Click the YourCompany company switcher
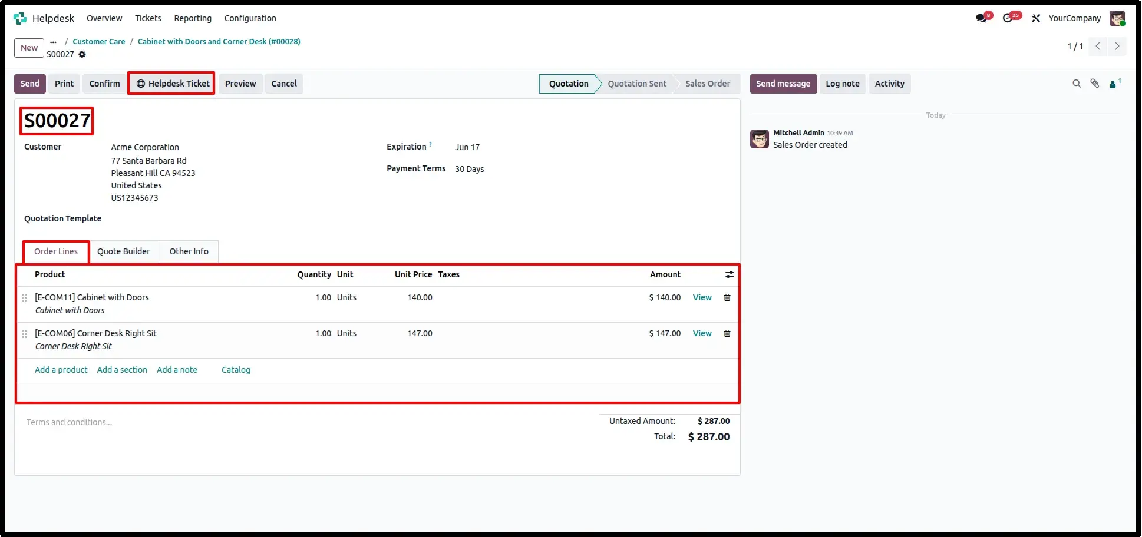 (x=1074, y=18)
